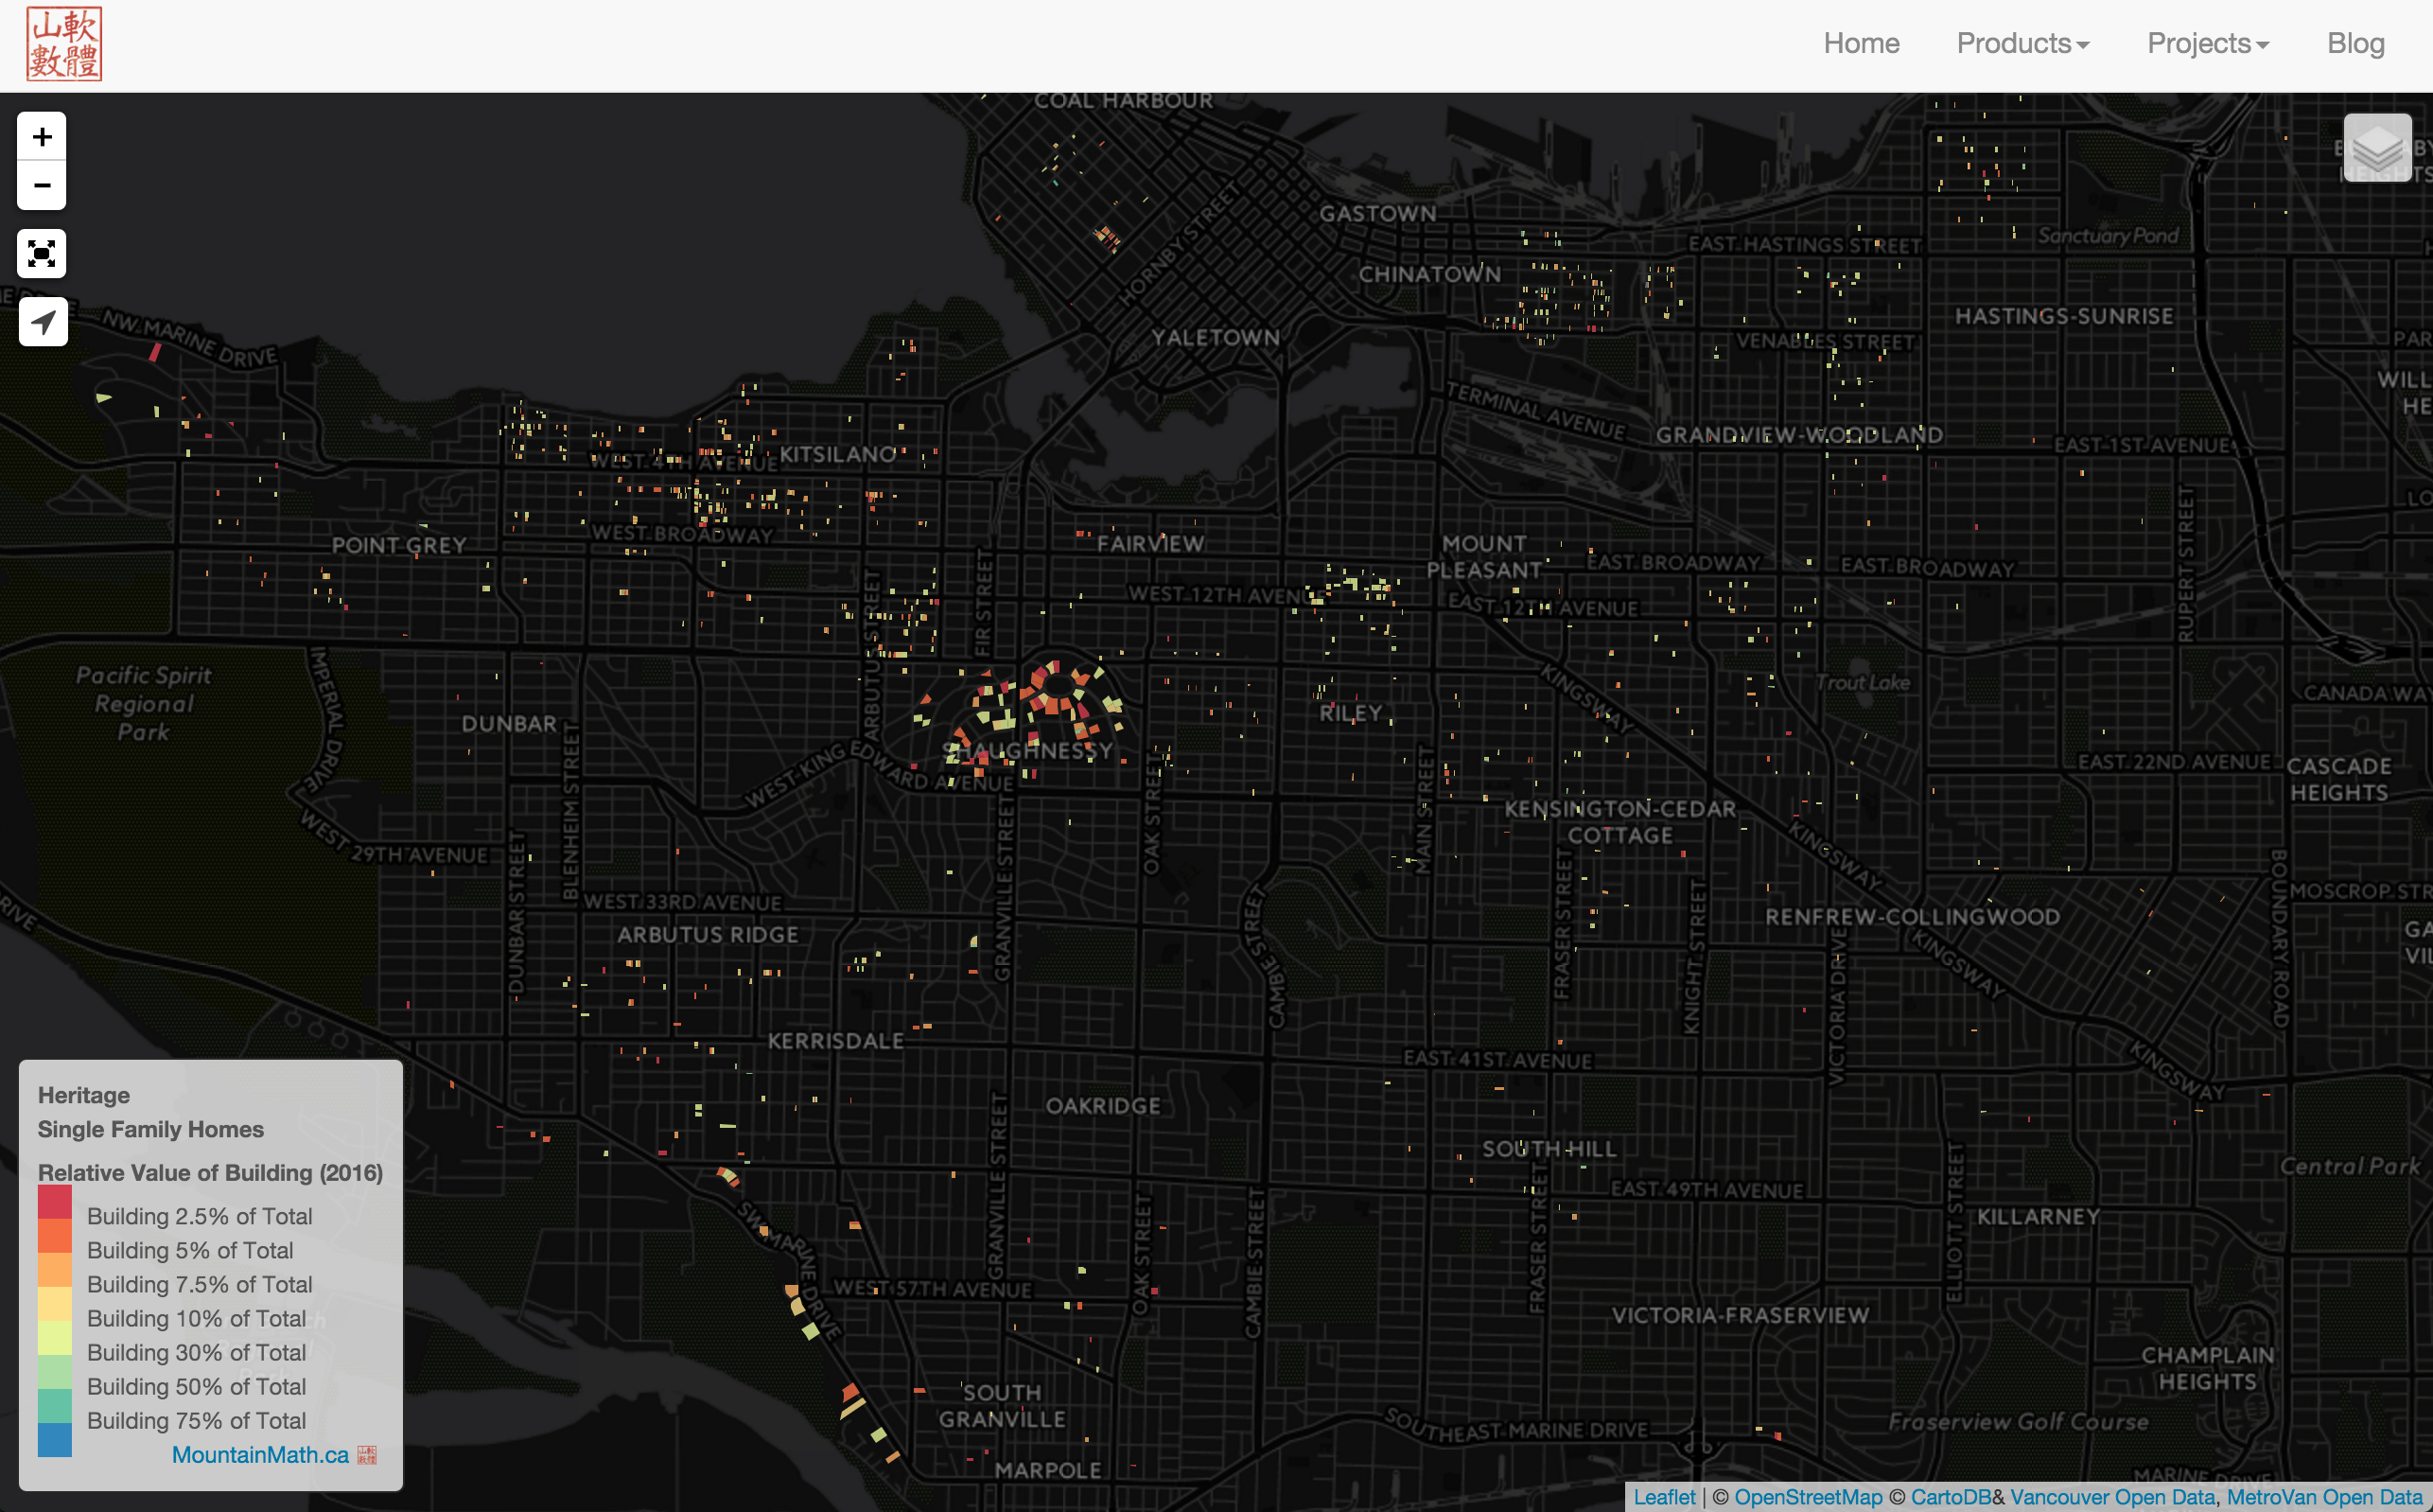2433x1512 pixels.
Task: Open the CartoDB attribution link
Action: click(x=1951, y=1497)
